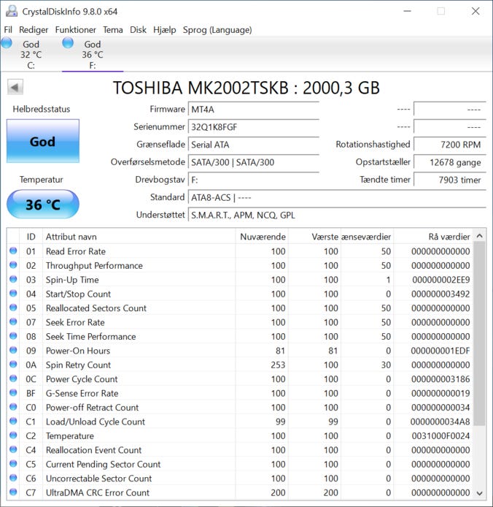Click the Firmware field showing MT4A
493x507 pixels.
coord(253,110)
